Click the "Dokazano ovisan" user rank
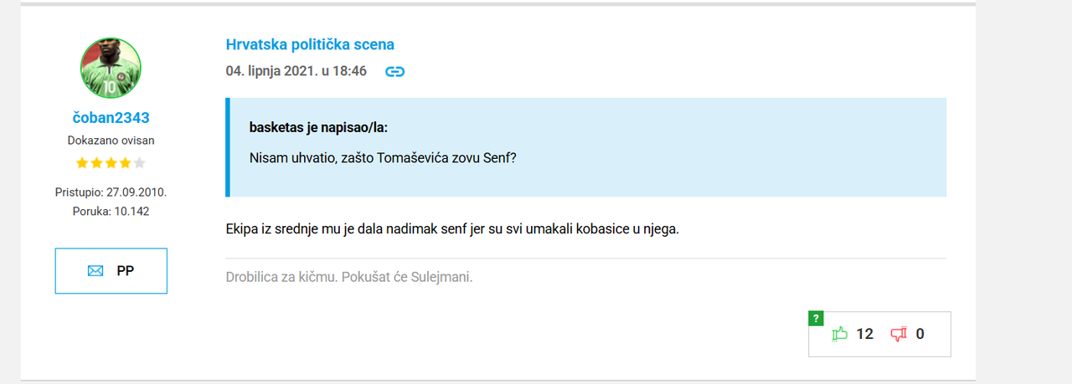Screen dimensions: 1072x384 111,141
